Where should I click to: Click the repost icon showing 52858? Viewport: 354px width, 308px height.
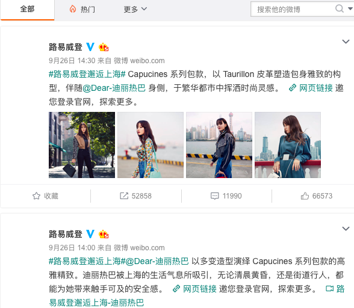[x=124, y=196]
